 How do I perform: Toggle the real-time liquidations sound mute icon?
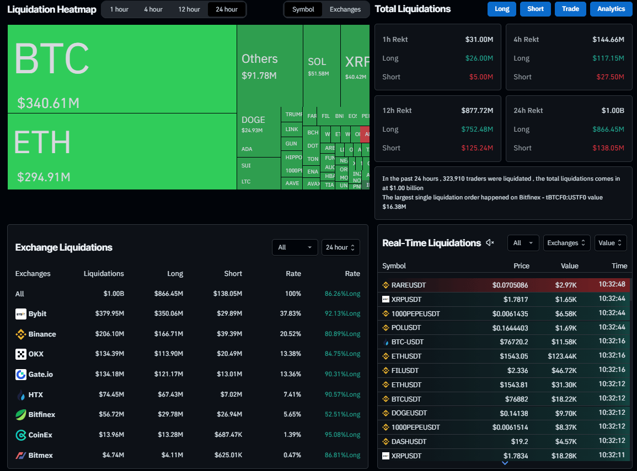click(x=490, y=243)
